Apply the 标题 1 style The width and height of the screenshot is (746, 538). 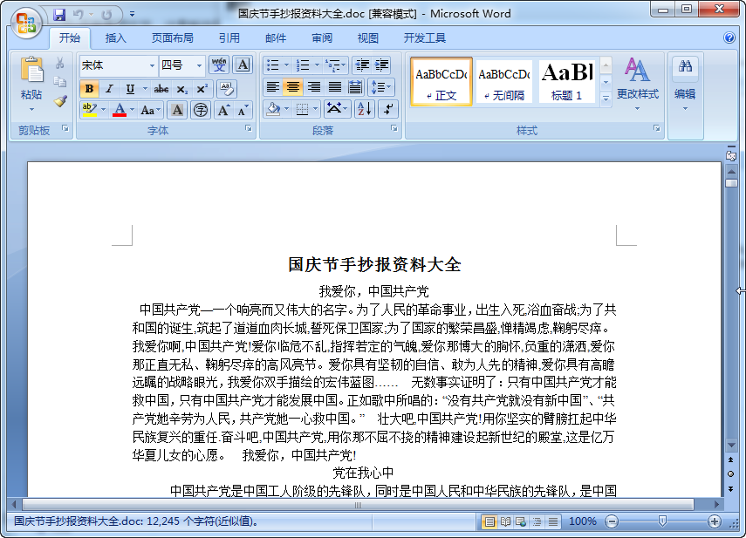[x=566, y=82]
